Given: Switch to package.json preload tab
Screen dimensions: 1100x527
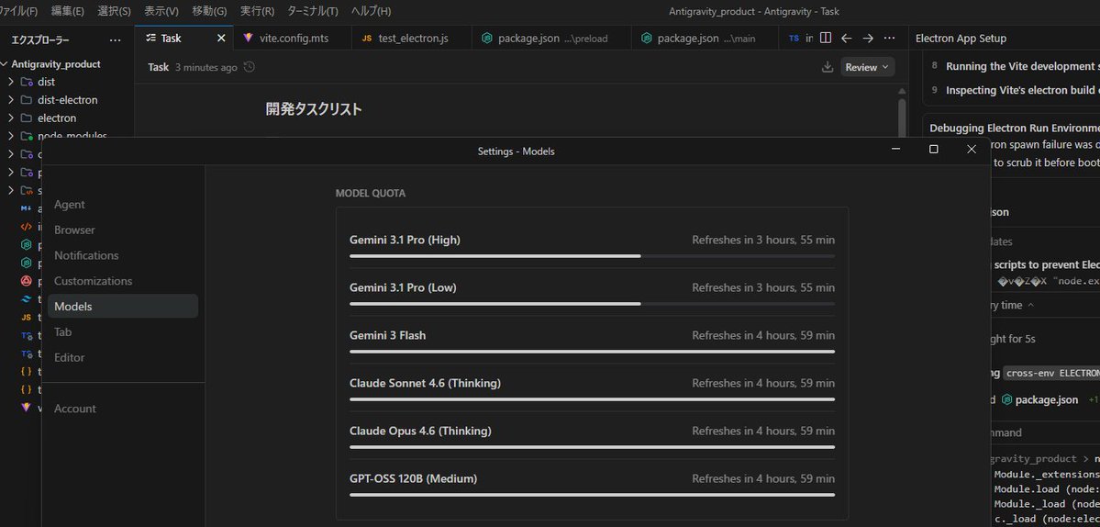Looking at the screenshot, I should [x=551, y=39].
